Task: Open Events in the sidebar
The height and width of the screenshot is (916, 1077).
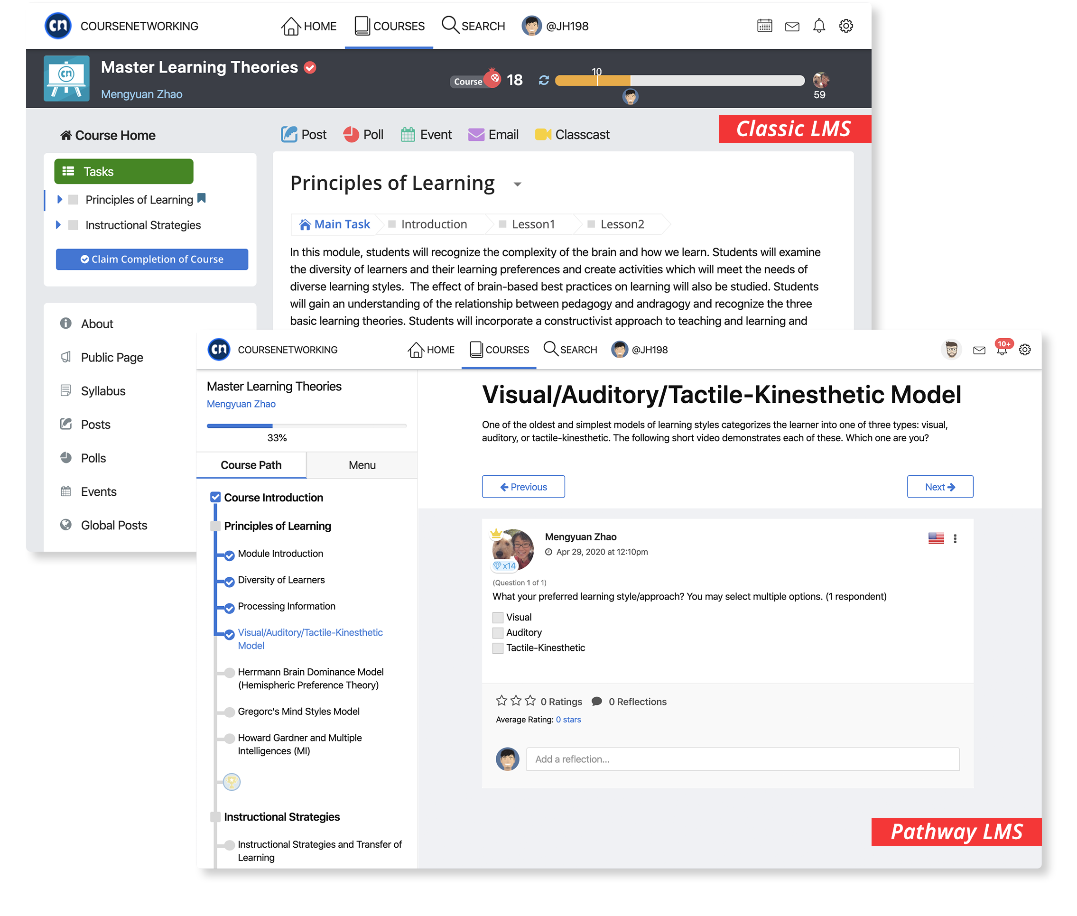Action: pyautogui.click(x=98, y=491)
